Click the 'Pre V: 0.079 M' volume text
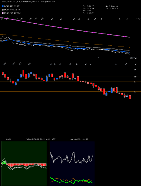Image resolution: width=141 pixels, height=186 pixels. point(112,8)
